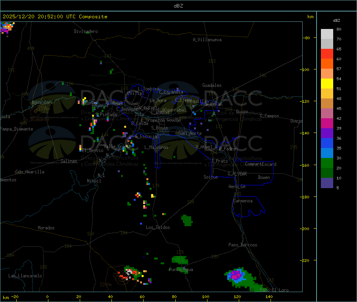Select the 'A_Villanueva' place label

point(207,40)
